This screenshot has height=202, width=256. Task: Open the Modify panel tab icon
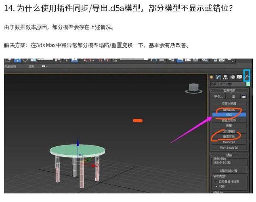point(218,77)
